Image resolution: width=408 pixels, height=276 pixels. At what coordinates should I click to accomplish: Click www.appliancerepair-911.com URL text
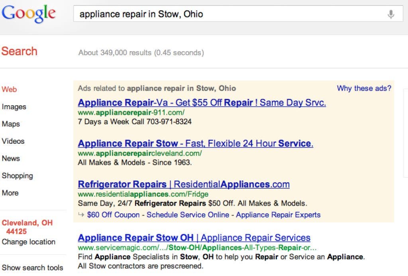131,112
